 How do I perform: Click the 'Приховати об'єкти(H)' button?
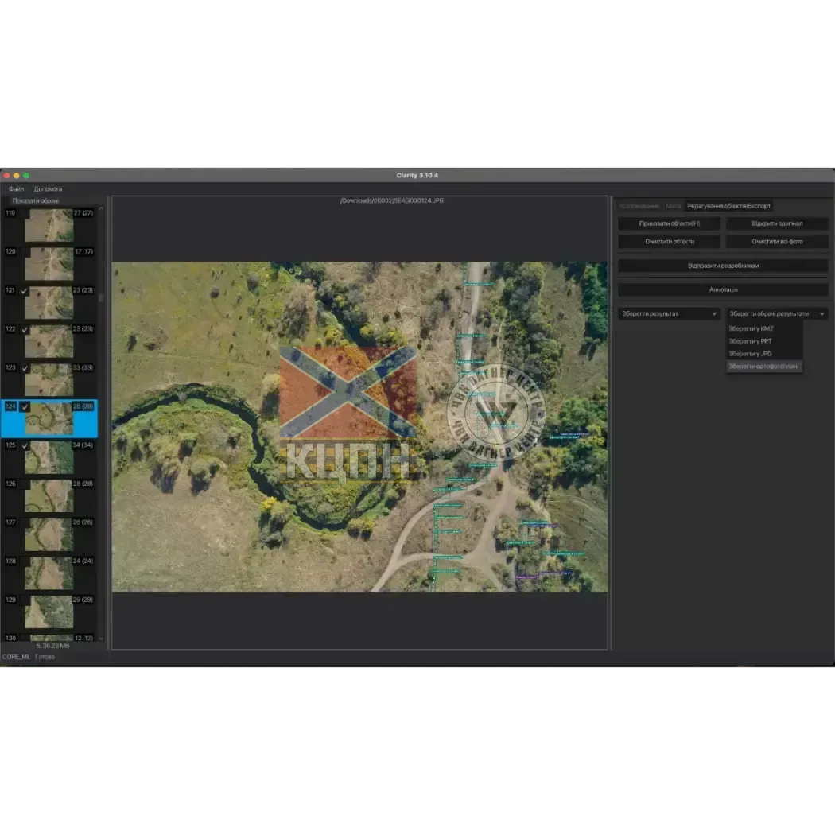[669, 223]
